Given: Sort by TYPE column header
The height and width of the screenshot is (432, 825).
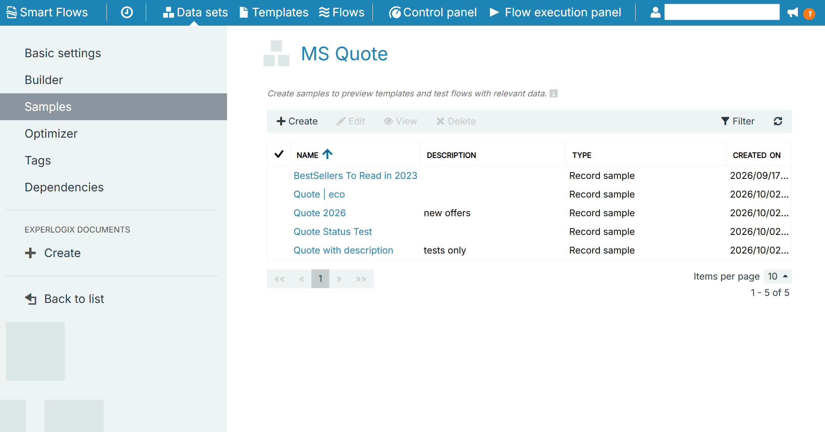Looking at the screenshot, I should tap(582, 155).
